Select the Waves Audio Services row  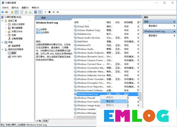[106, 38]
